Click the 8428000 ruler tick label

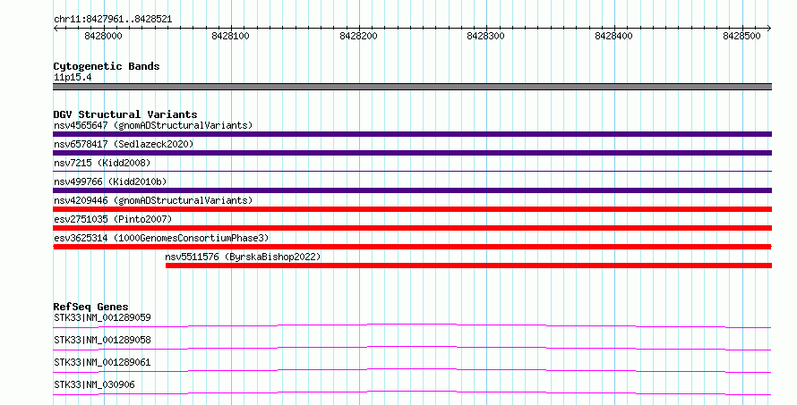click(103, 36)
